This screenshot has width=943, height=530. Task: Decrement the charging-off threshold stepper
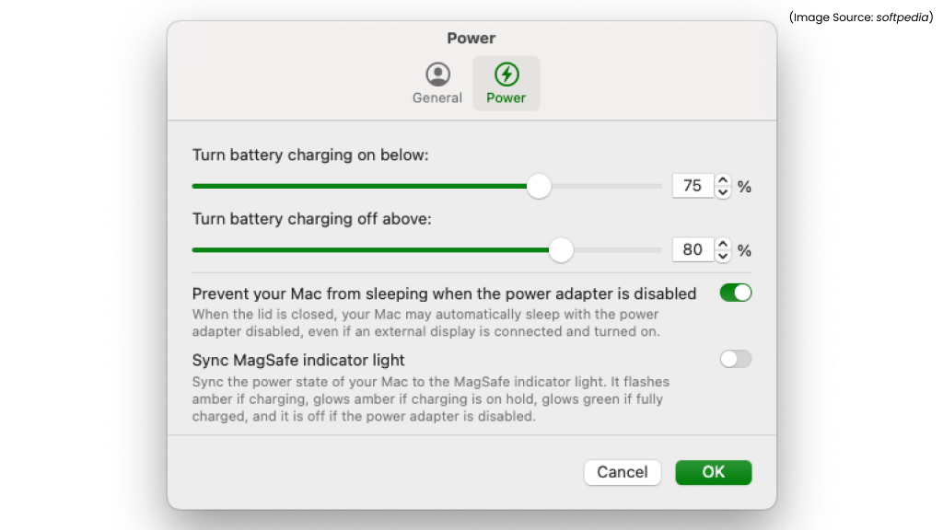pyautogui.click(x=725, y=255)
